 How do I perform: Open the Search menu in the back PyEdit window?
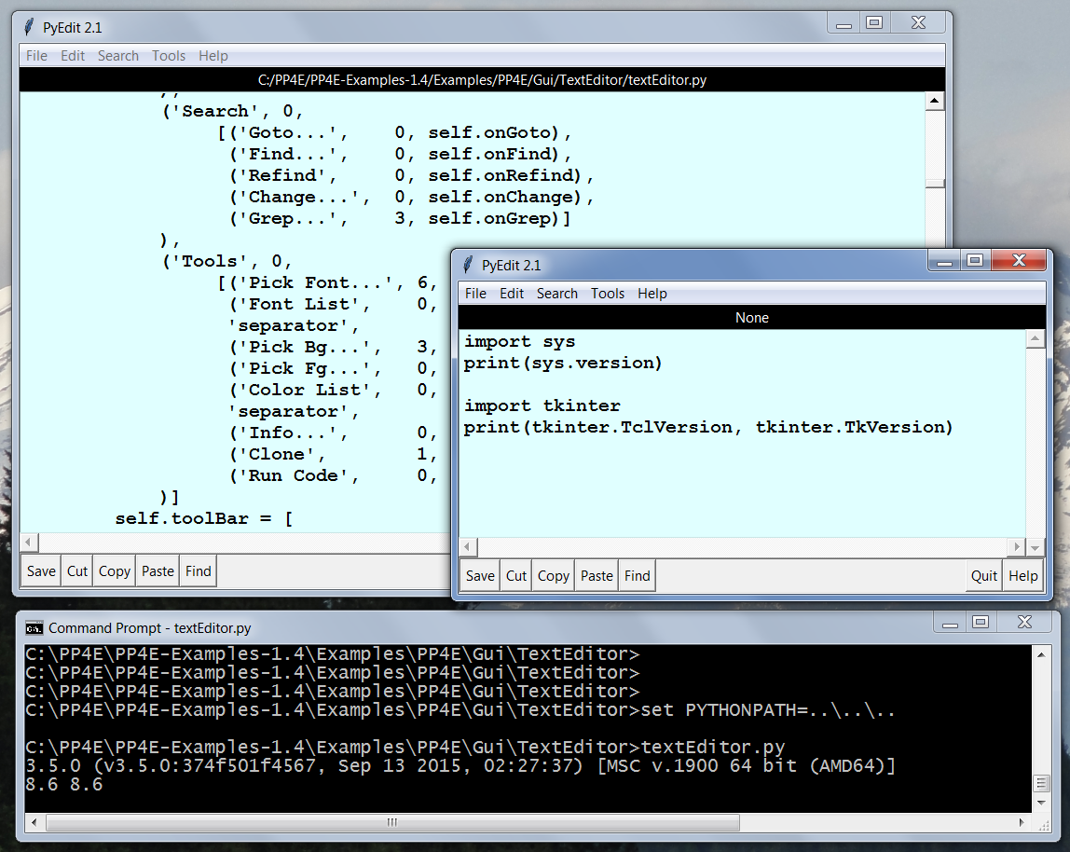118,56
